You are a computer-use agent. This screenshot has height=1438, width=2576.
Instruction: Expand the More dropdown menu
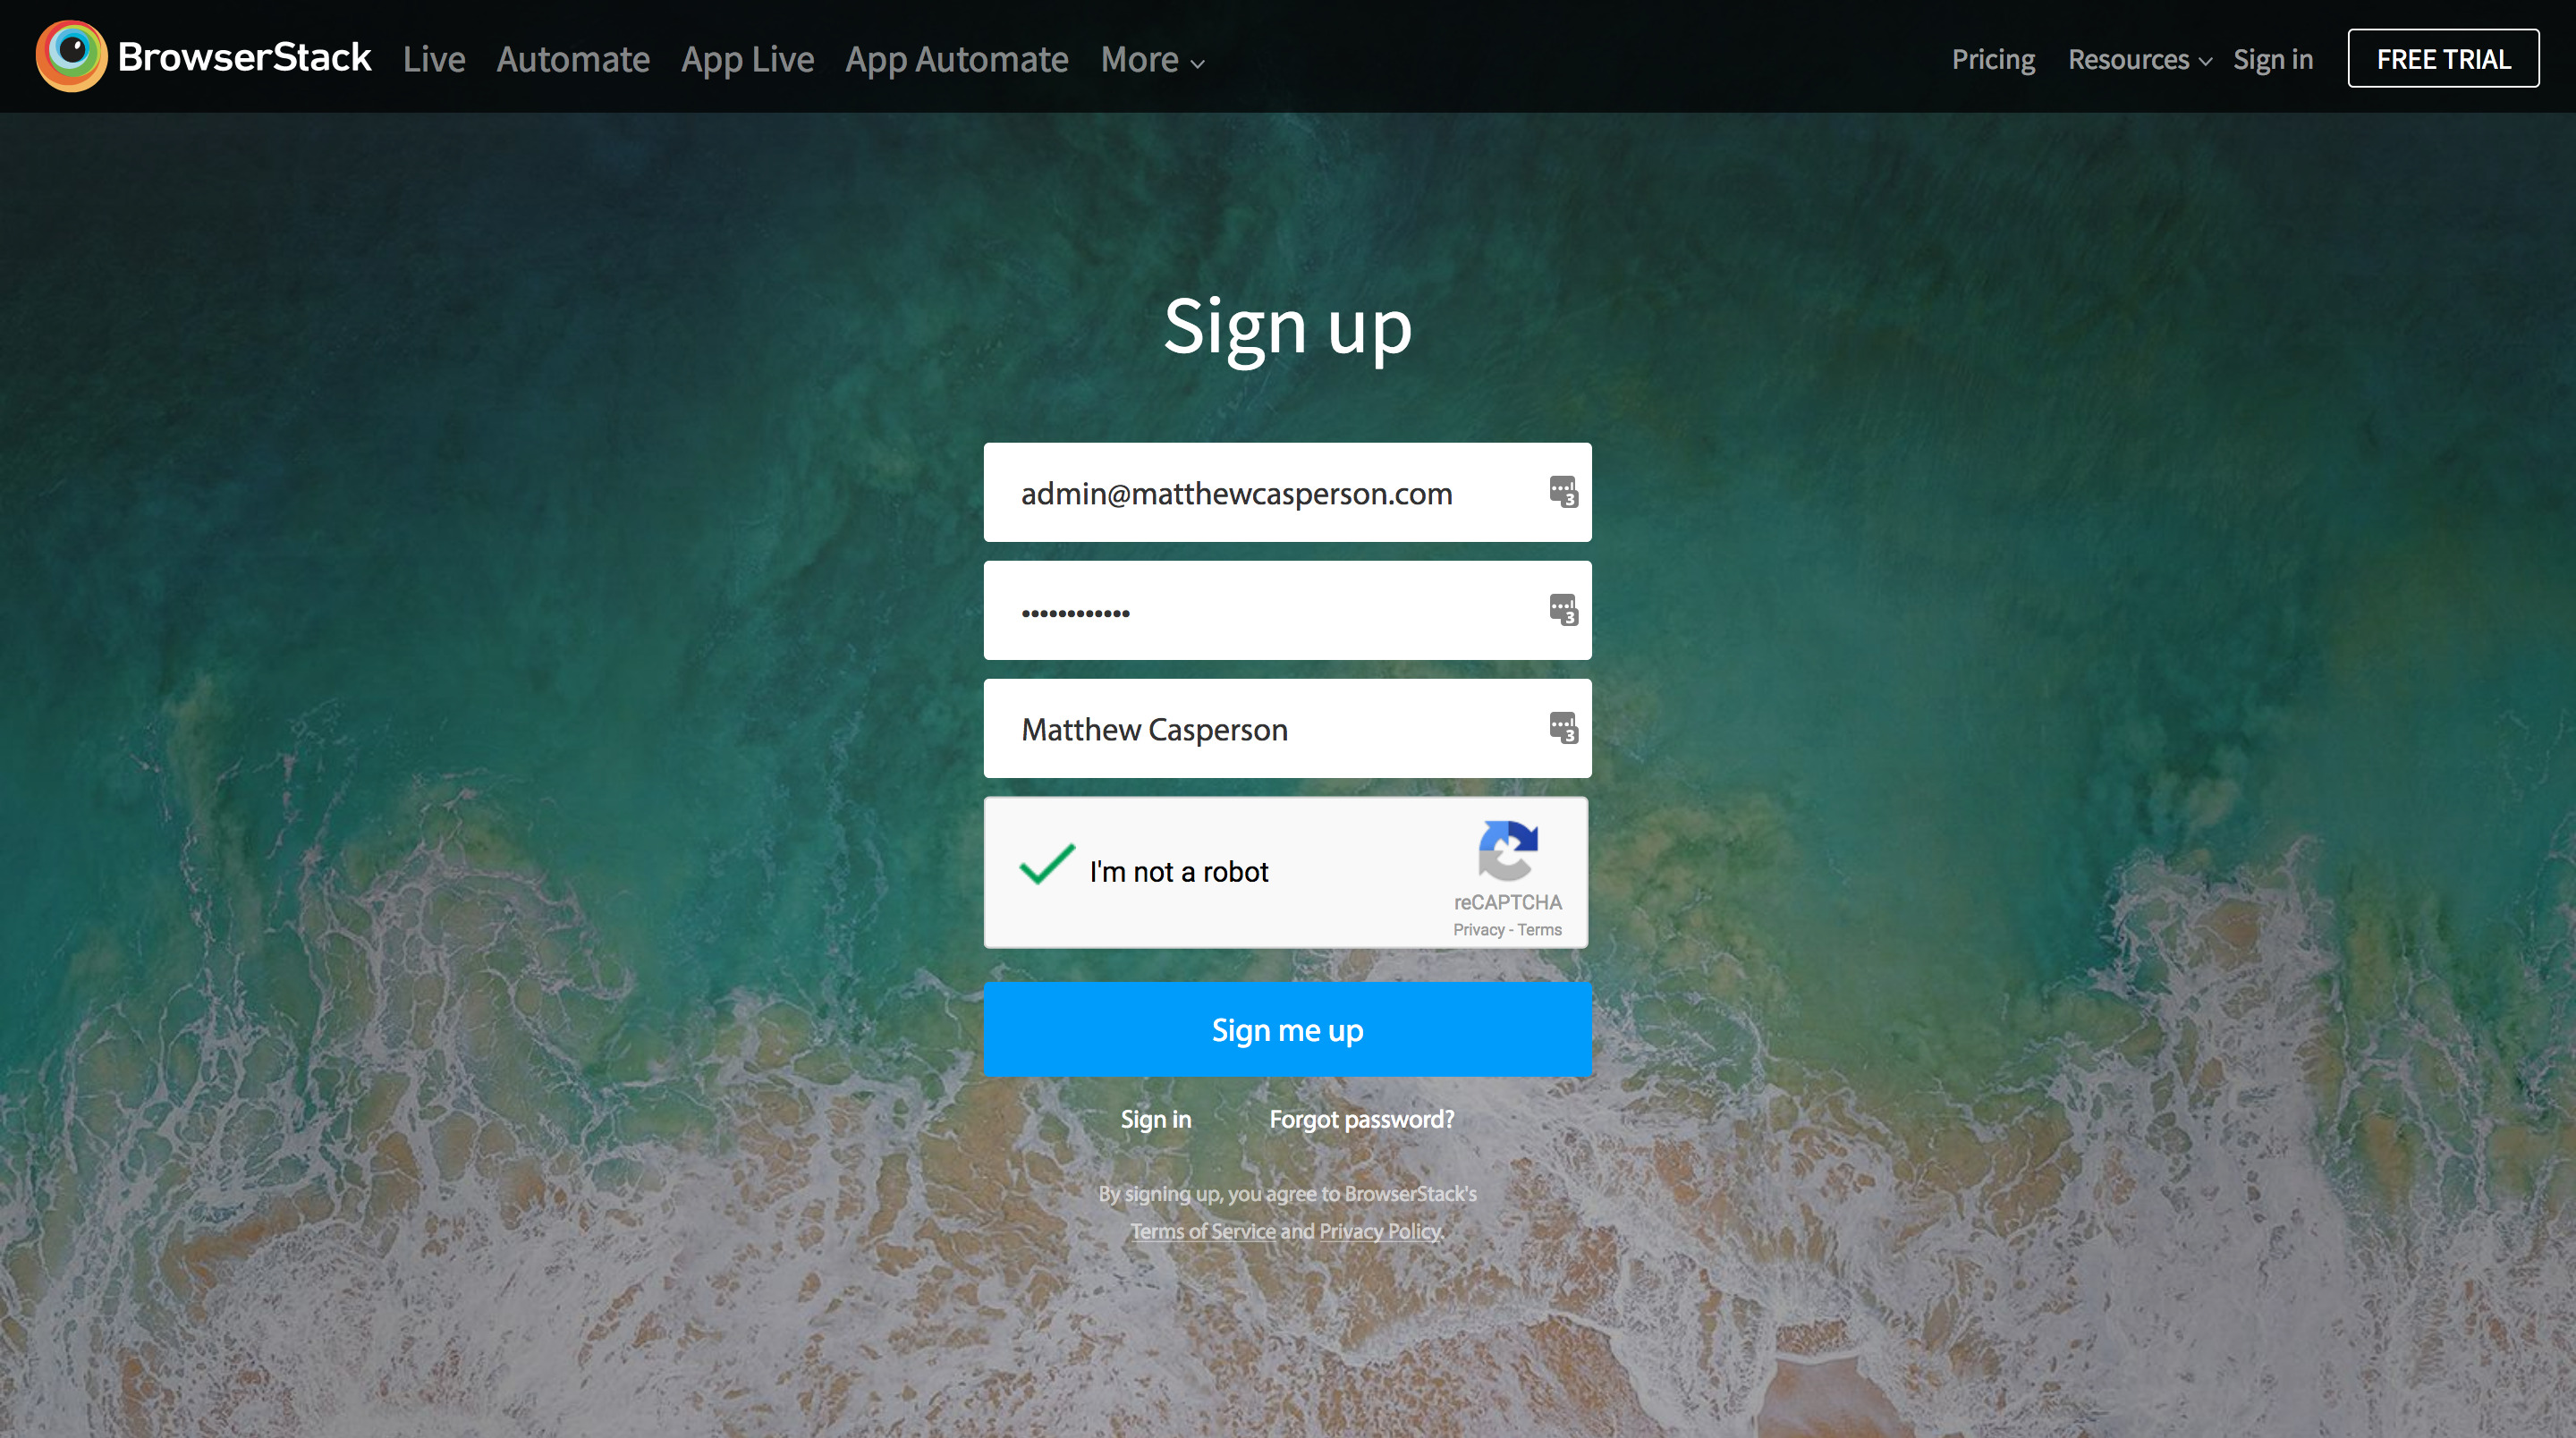point(1152,60)
